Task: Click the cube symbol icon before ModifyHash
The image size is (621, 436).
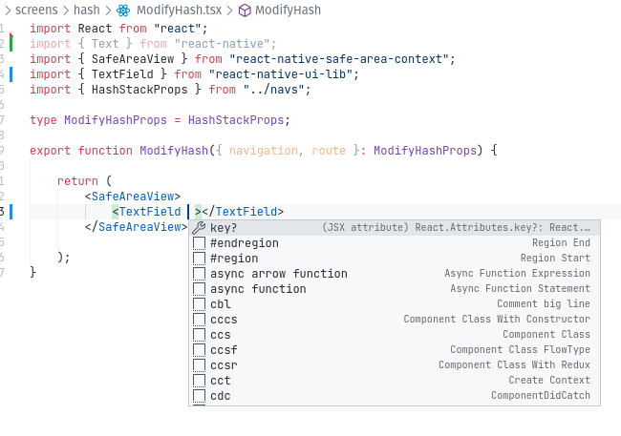Action: tap(245, 10)
